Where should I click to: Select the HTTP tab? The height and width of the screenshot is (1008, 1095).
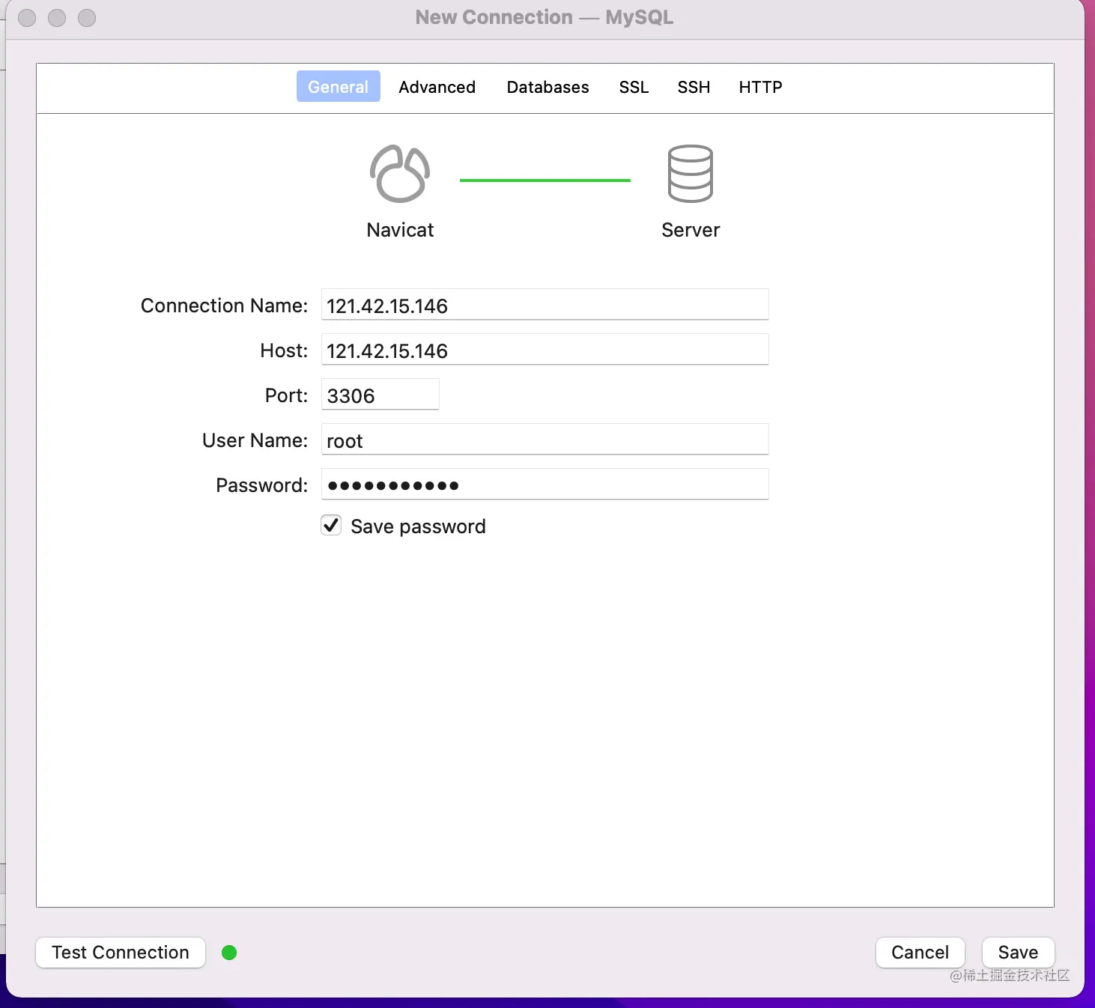click(760, 87)
